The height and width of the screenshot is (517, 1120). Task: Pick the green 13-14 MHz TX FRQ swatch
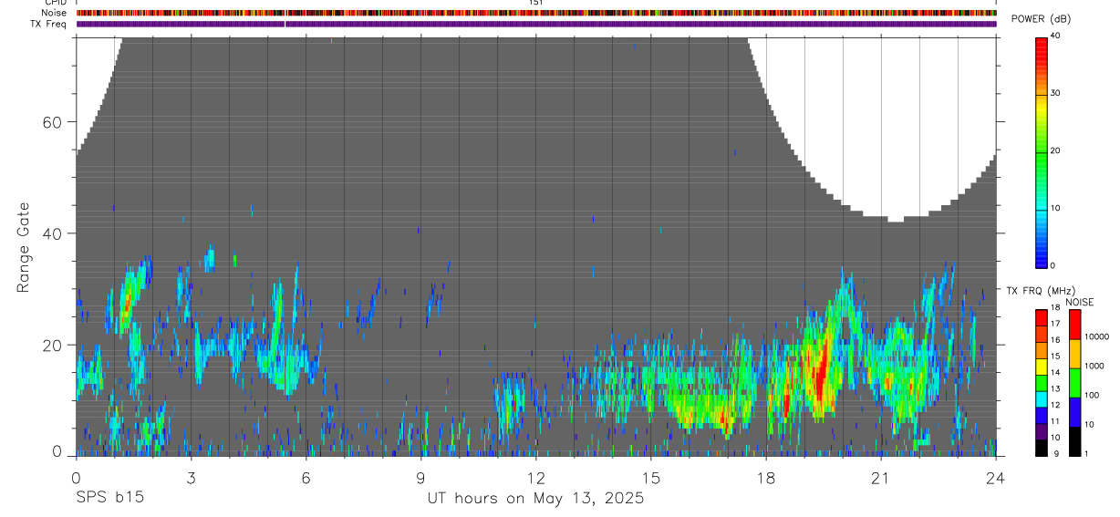(x=1042, y=383)
